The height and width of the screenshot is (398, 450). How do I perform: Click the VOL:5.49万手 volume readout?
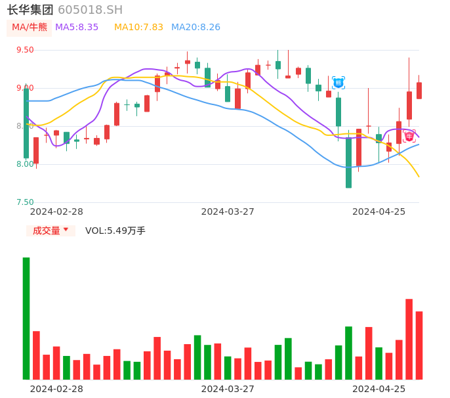115,231
